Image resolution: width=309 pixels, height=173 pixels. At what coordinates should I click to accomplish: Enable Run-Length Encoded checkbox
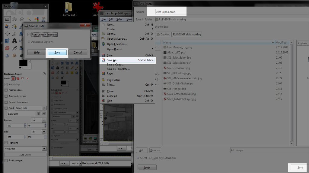click(x=29, y=35)
